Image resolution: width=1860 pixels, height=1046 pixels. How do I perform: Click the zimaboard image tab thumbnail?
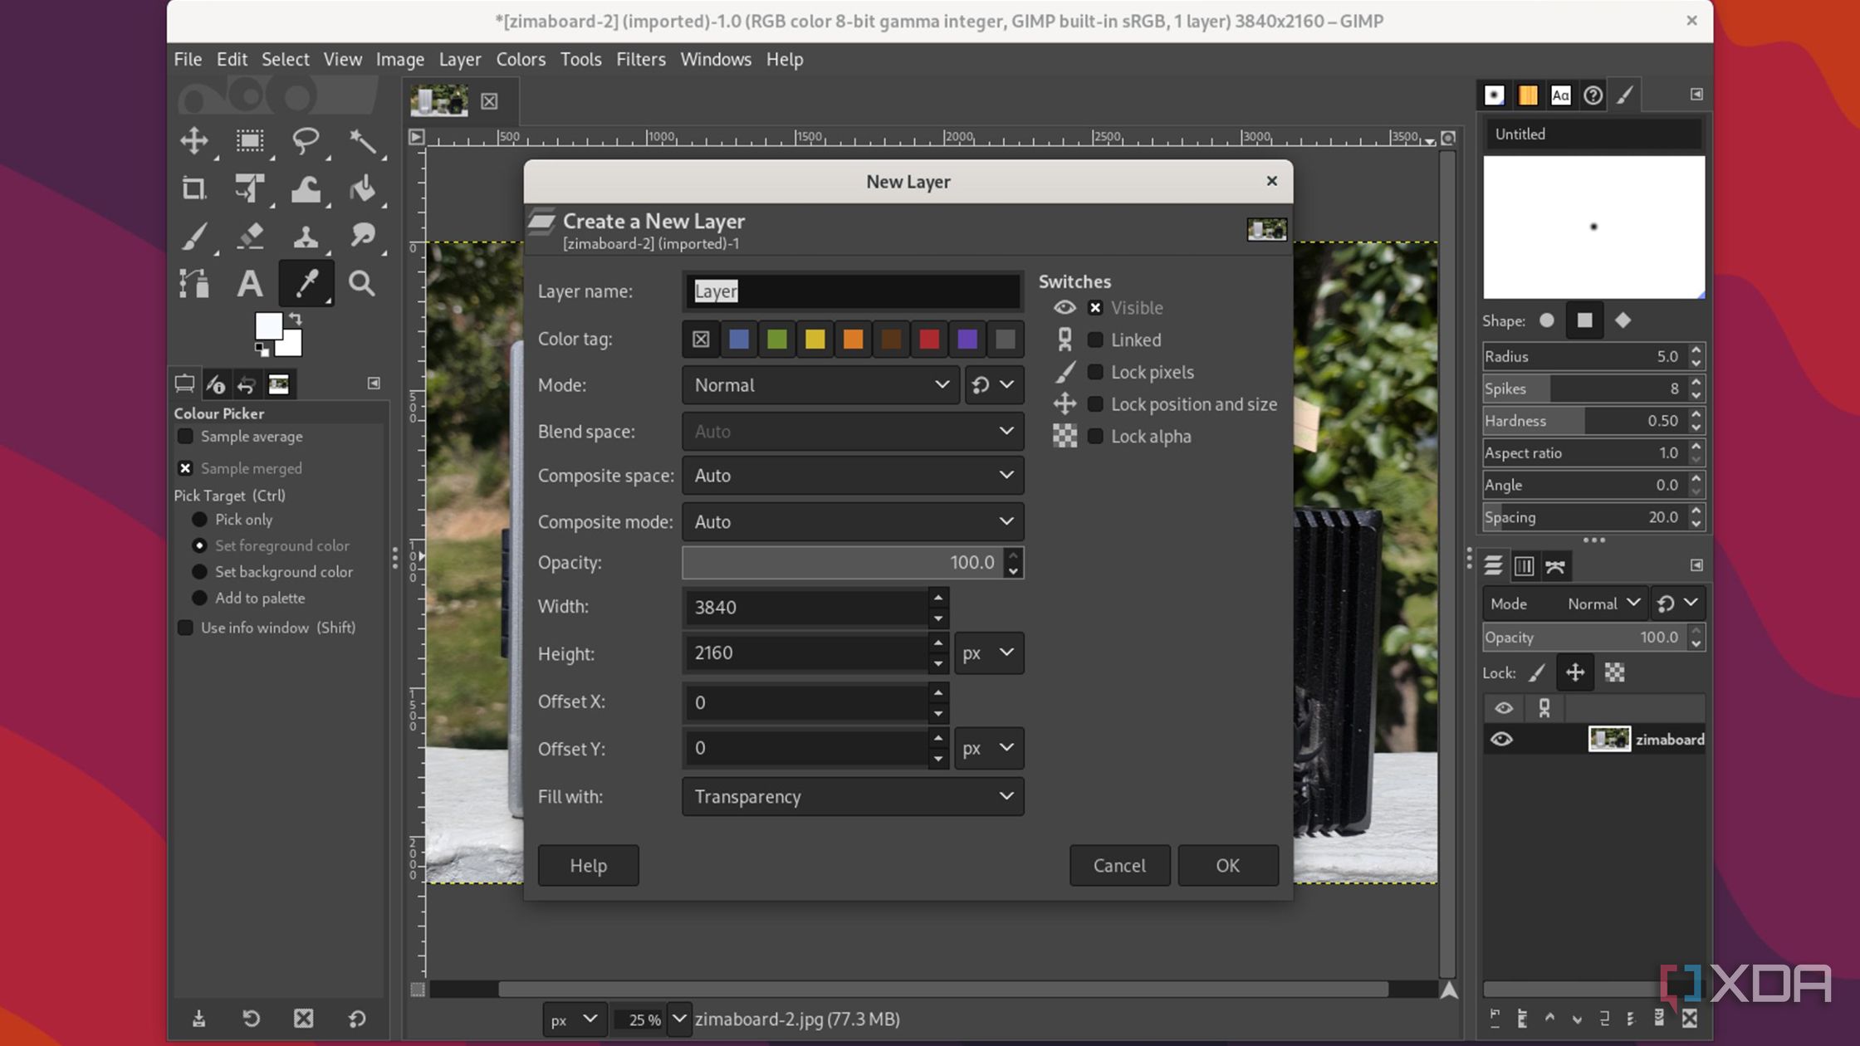point(439,101)
